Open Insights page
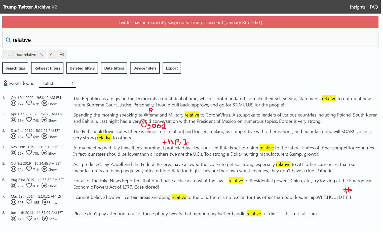The image size is (383, 233). (x=358, y=7)
